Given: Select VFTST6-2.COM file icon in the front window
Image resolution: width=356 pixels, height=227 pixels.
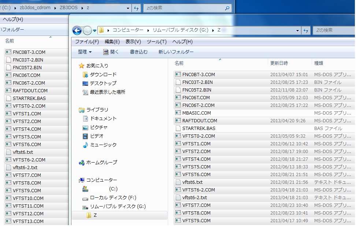Looking at the screenshot, I should (178, 190).
